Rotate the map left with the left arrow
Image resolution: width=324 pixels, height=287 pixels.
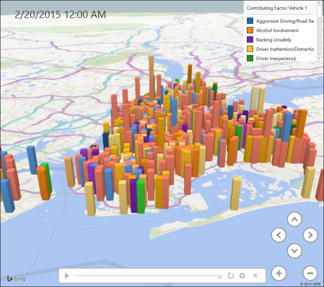click(x=279, y=235)
